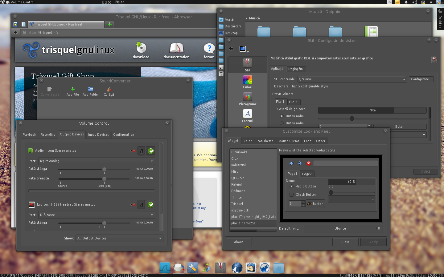This screenshot has height=277, width=444.
Task: Open the wrench settings icon in the dock
Action: (193, 268)
